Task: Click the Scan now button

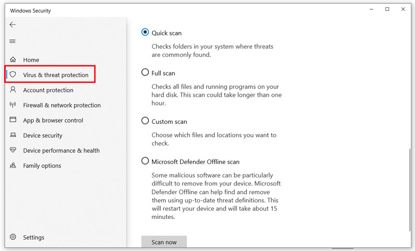Action: tap(164, 242)
